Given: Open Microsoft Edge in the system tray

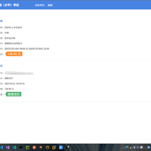Looking at the screenshot, I should tap(127, 148).
